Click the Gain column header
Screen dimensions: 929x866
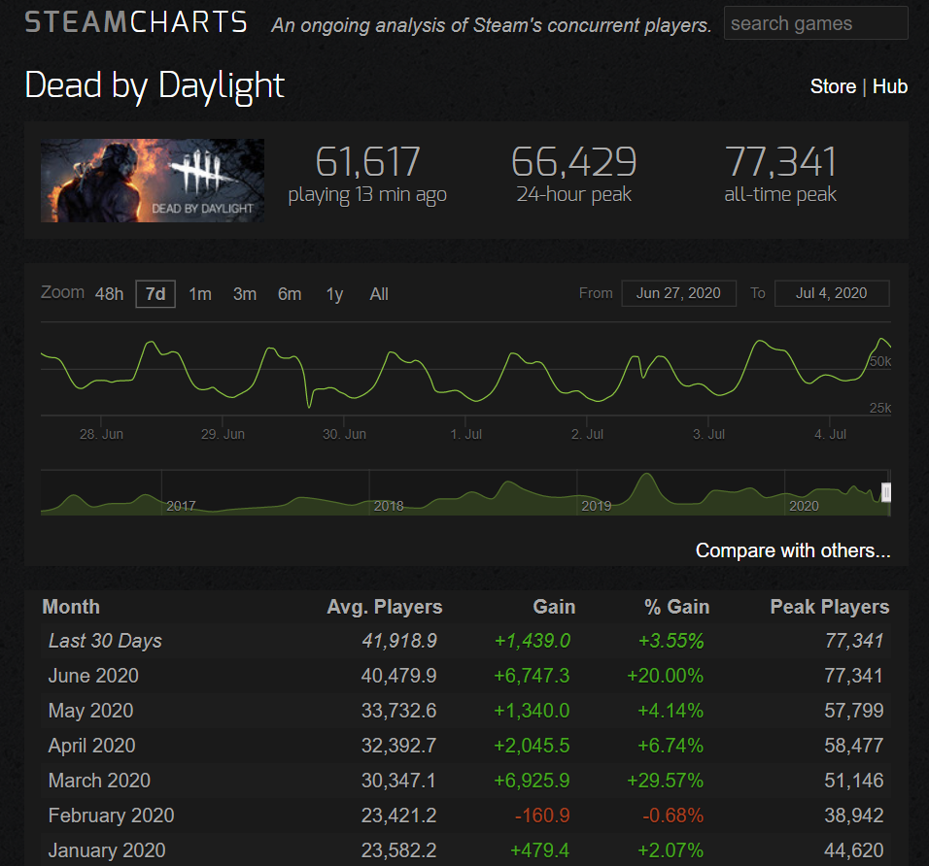coord(554,608)
